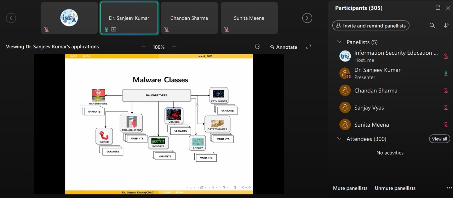The width and height of the screenshot is (453, 198).
Task: Select Dr. Sanjeev Kumar video tile
Action: pos(129,18)
